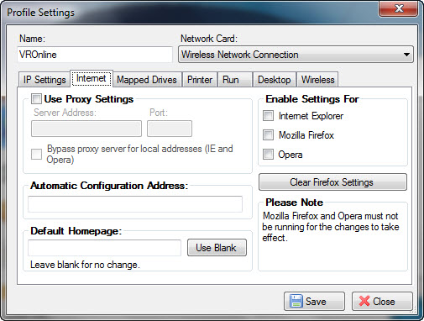Click the Please Note message text
This screenshot has height=321, width=424.
pyautogui.click(x=331, y=227)
